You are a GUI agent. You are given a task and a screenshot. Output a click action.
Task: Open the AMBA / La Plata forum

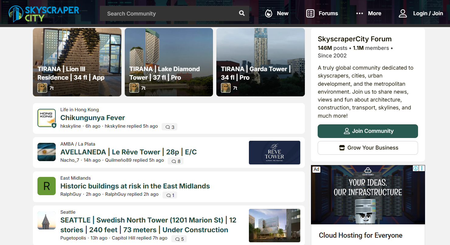coord(78,144)
